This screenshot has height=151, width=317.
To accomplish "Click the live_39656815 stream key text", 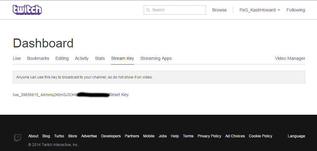I will 45,95.
